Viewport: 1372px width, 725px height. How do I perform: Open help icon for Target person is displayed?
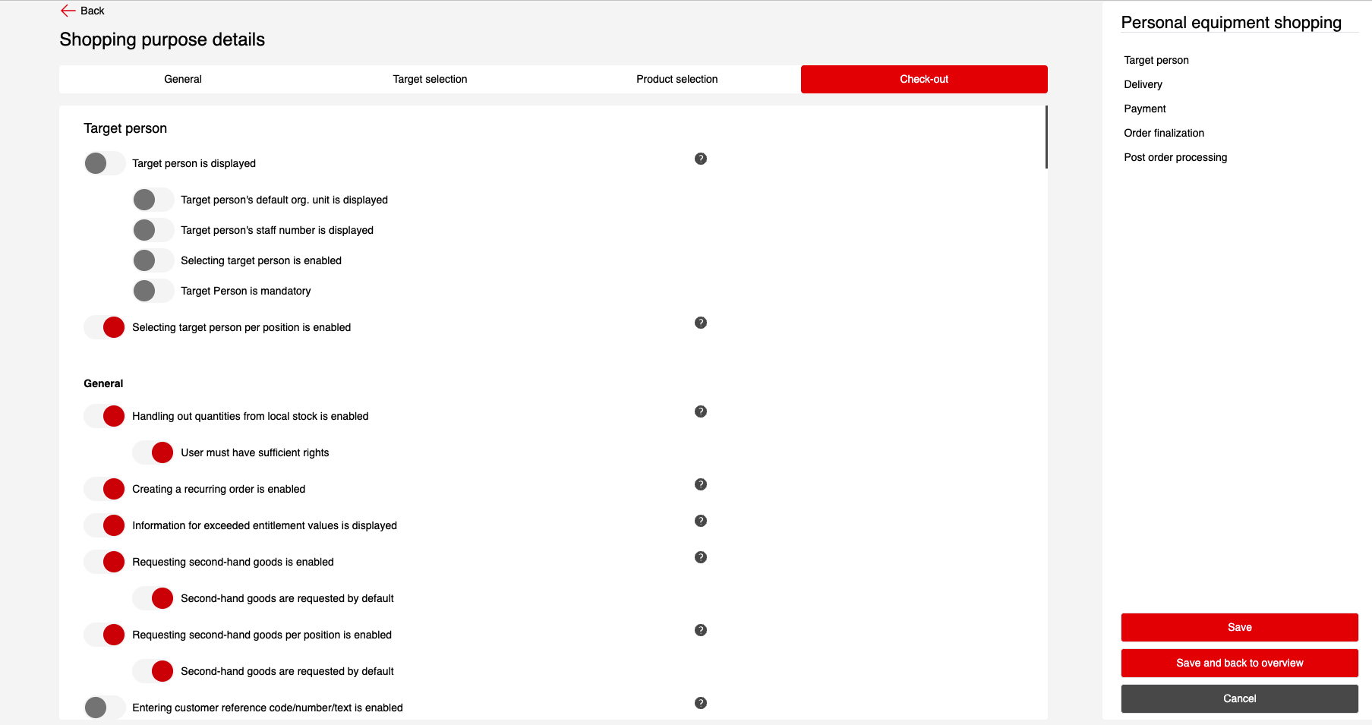point(700,159)
